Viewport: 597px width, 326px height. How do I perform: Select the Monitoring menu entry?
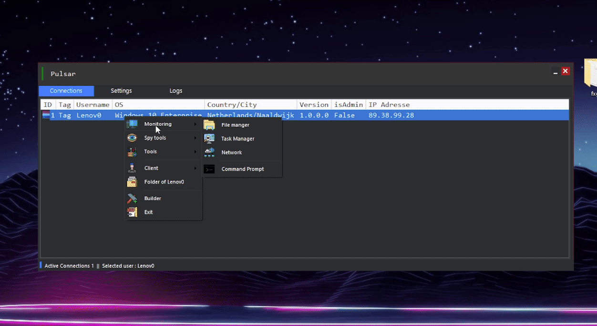[x=158, y=124]
